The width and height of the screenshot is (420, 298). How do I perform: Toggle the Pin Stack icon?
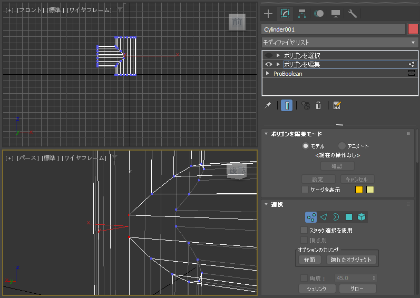point(268,105)
